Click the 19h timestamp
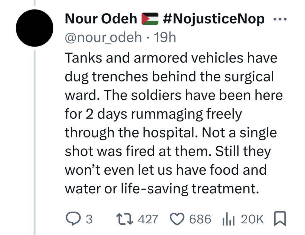Viewport: 305px width, 235px height. [165, 38]
